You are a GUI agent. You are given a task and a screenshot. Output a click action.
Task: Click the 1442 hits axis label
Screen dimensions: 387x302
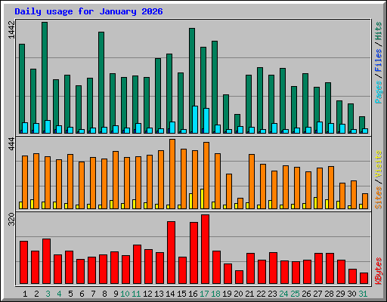[12, 29]
